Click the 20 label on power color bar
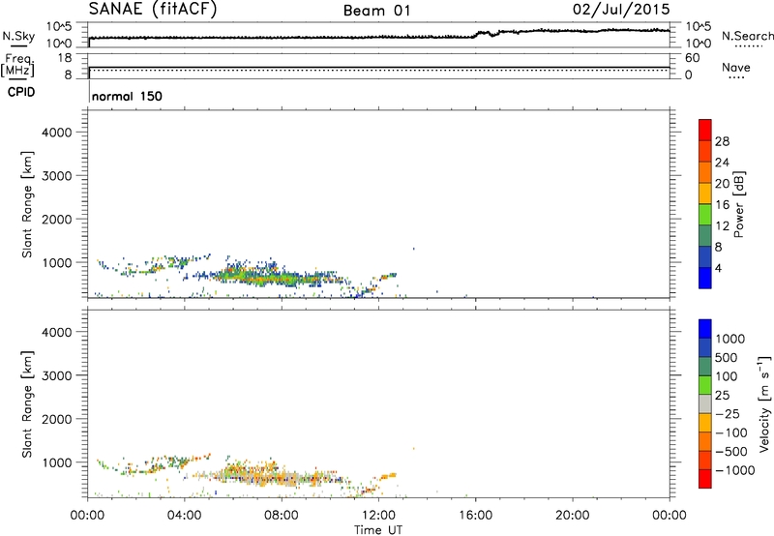 [722, 184]
